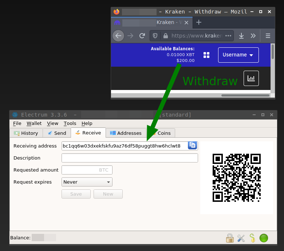Click the Balance label in status bar
Screen dimensions: 284x251
[x=20, y=238]
